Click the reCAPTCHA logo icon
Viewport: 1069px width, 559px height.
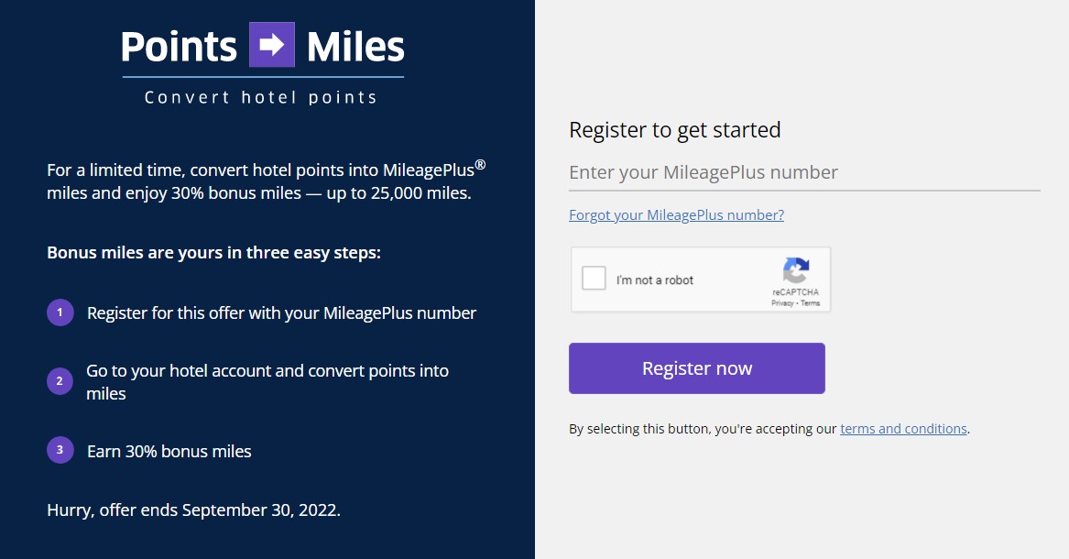coord(796,270)
